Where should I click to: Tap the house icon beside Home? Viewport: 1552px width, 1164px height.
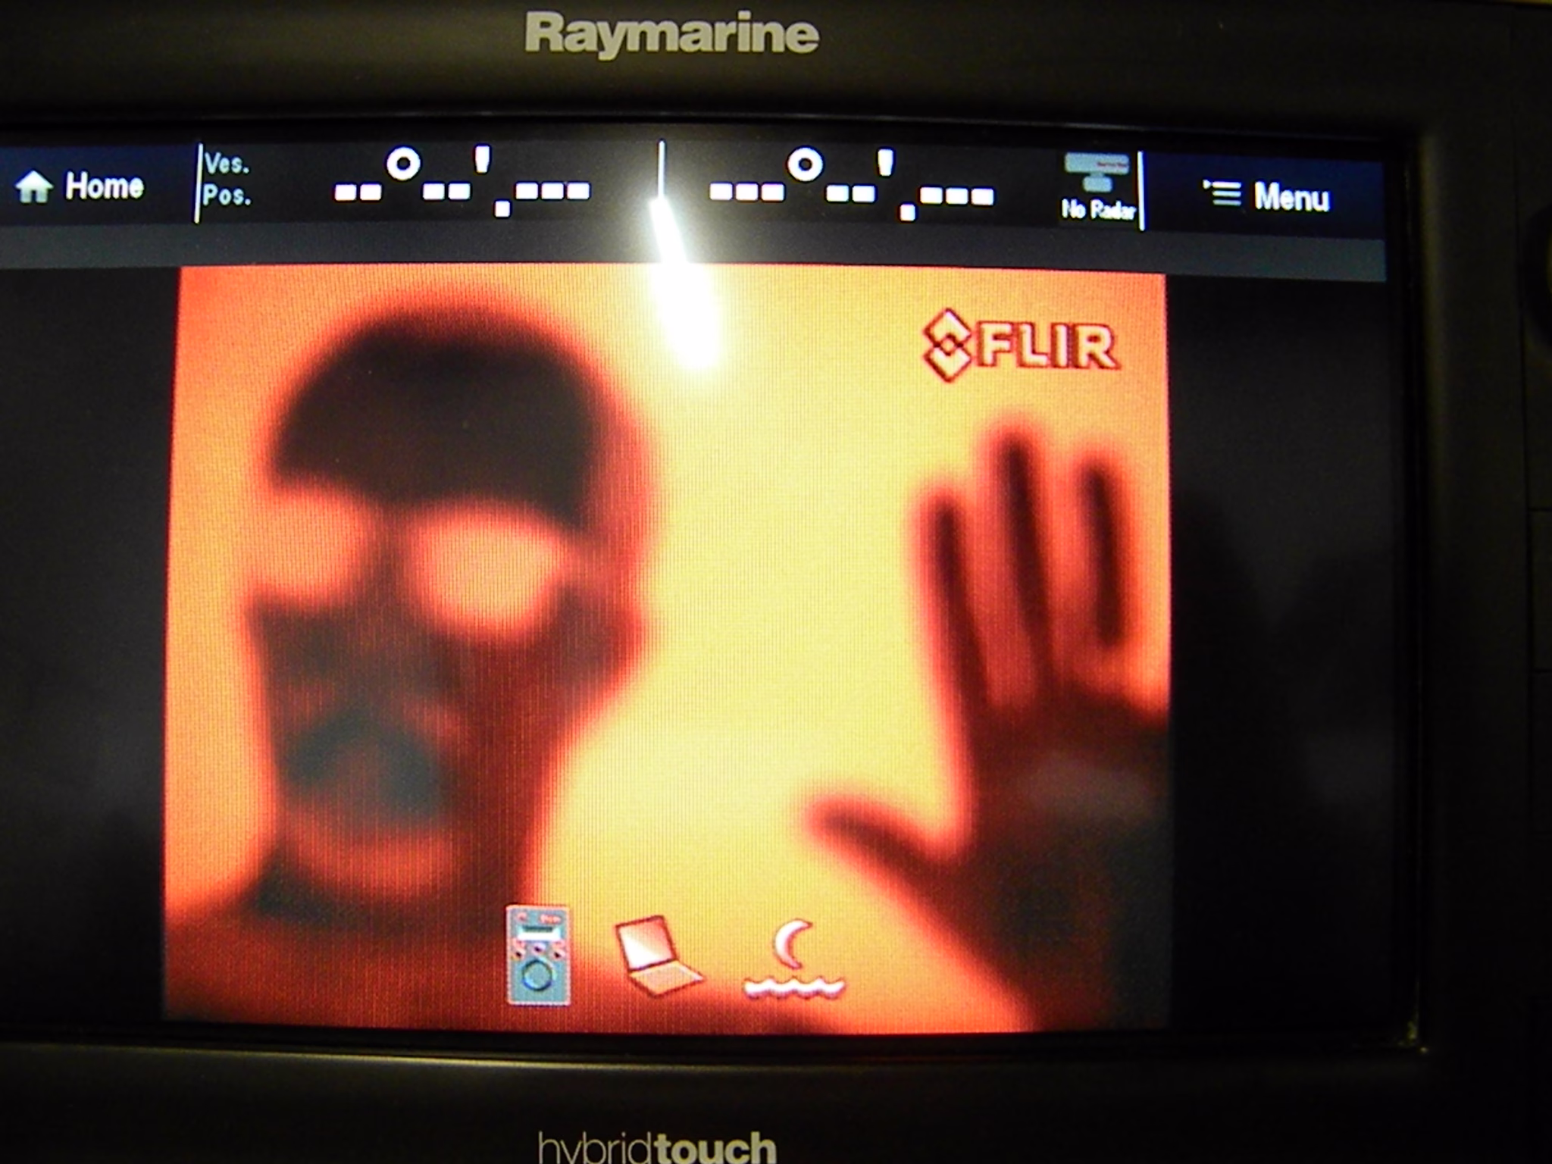[x=34, y=186]
